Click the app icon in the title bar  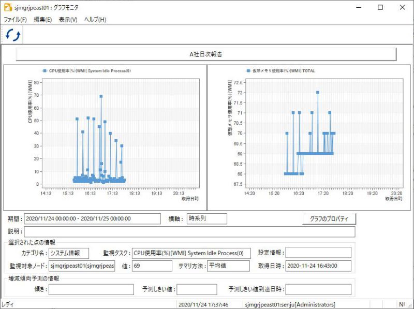coord(8,7)
